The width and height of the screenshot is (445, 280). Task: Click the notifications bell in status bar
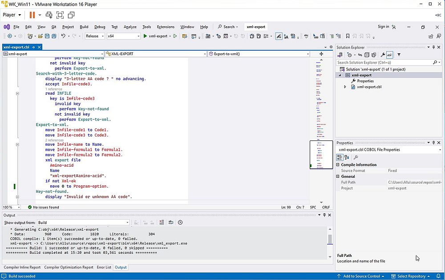tap(438, 276)
